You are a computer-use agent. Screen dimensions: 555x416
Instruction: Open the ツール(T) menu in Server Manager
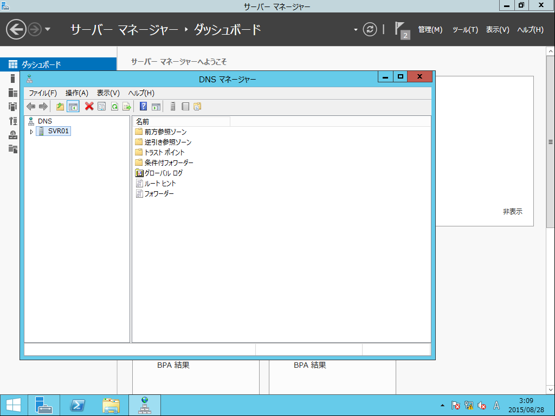click(465, 30)
